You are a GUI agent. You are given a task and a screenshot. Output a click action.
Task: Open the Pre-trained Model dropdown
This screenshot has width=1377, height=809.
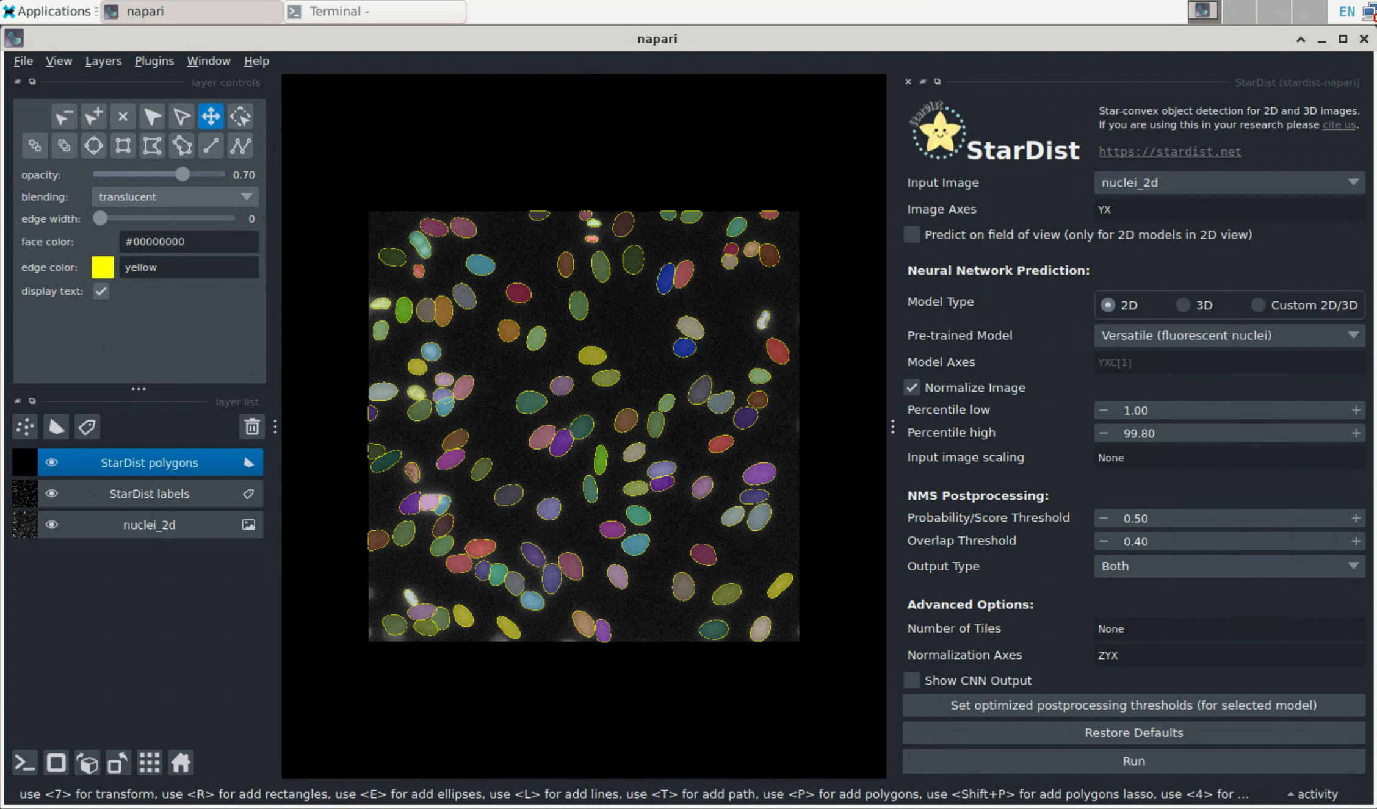click(x=1229, y=336)
